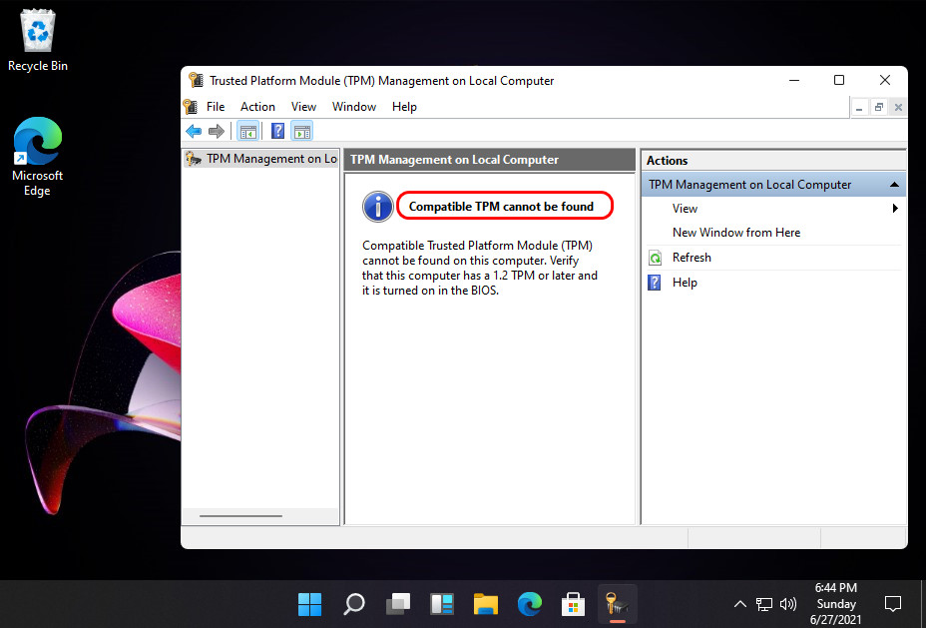Click the blue Help toolbar icon
This screenshot has width=926, height=628.
click(277, 131)
